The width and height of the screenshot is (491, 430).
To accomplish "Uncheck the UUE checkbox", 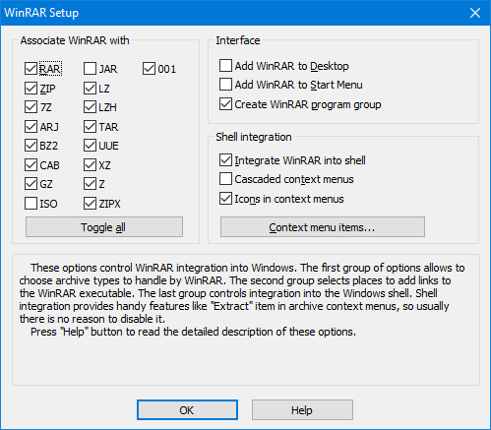I will click(90, 146).
